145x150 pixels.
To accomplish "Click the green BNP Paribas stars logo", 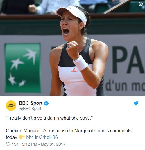I will coord(23,68).
